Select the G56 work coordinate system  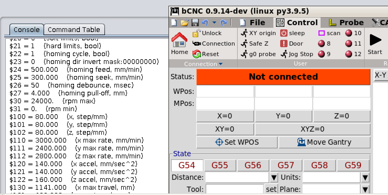tap(253, 165)
